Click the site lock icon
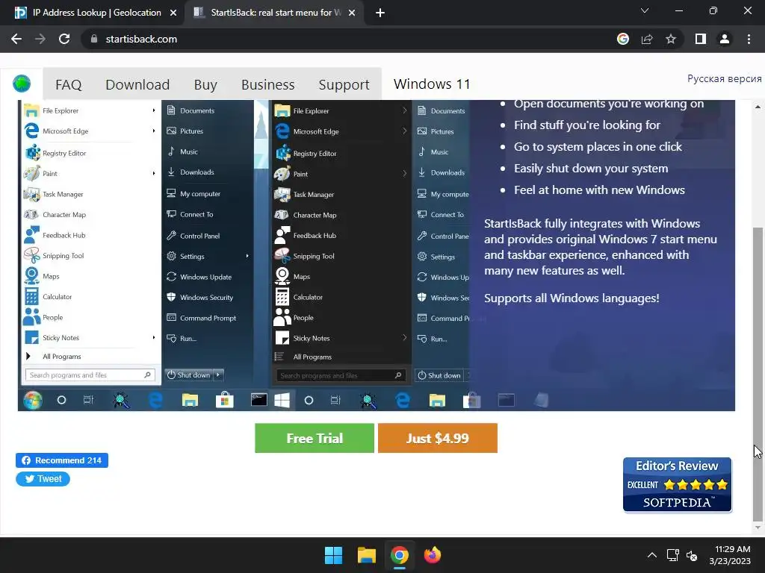 94,39
